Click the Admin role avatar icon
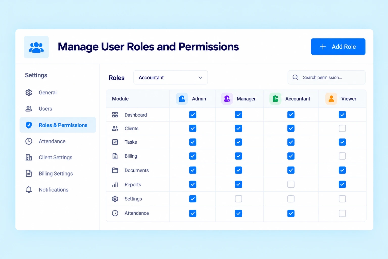Viewport: 388px width, 259px height. tap(182, 99)
